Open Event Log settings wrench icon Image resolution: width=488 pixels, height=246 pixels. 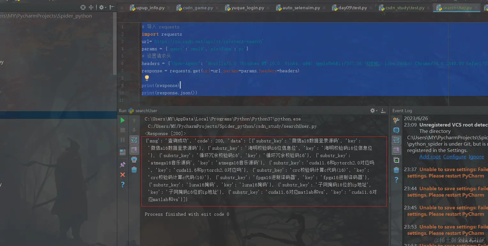(396, 120)
